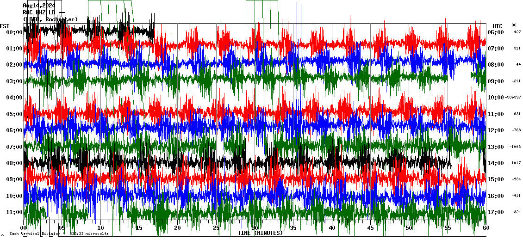Click the DC column header label
Screen dimensions: 523x240
pyautogui.click(x=514, y=25)
